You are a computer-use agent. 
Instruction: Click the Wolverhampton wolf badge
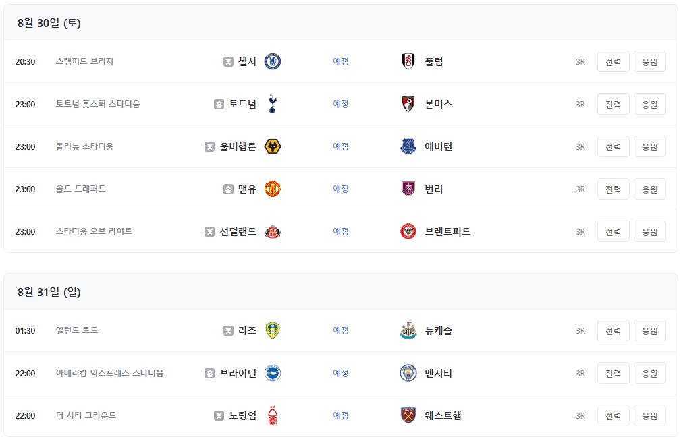point(272,146)
